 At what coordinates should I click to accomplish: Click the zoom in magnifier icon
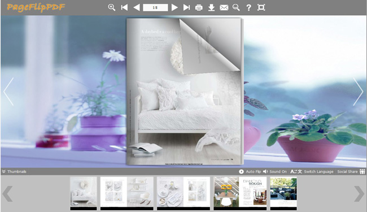click(112, 7)
